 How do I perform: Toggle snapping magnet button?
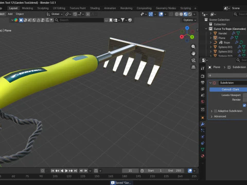[x=75, y=14]
